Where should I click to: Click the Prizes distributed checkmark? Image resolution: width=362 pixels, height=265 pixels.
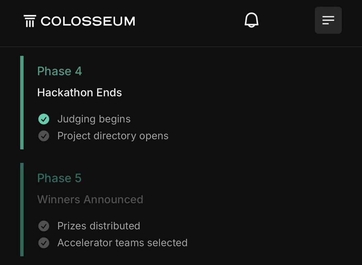44,226
